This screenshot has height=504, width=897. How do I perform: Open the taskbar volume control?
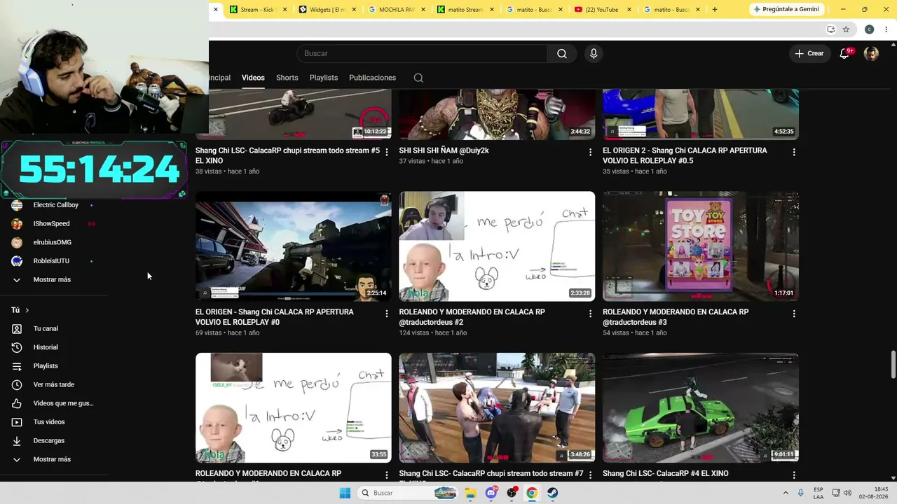[x=847, y=493]
